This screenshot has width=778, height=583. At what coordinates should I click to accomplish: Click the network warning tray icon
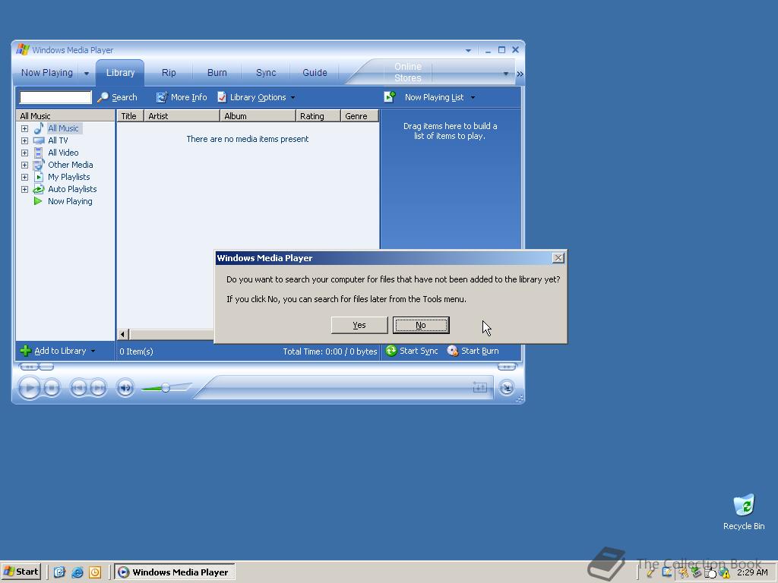pos(724,573)
